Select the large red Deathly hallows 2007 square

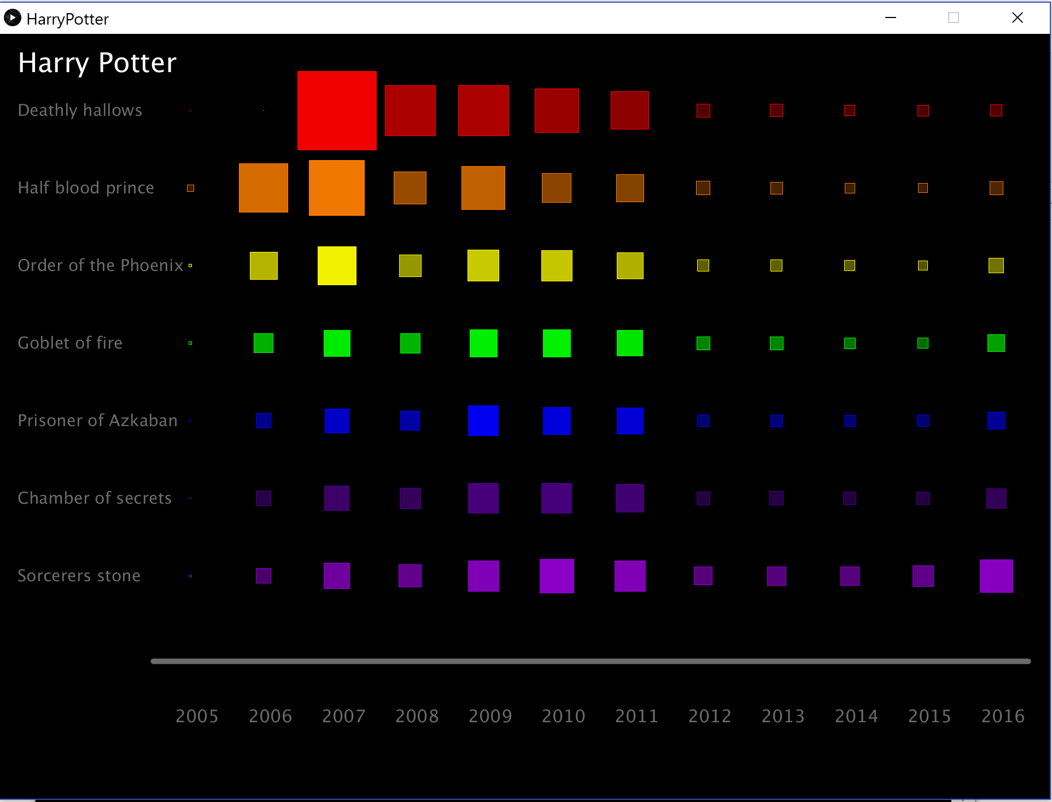click(x=337, y=110)
